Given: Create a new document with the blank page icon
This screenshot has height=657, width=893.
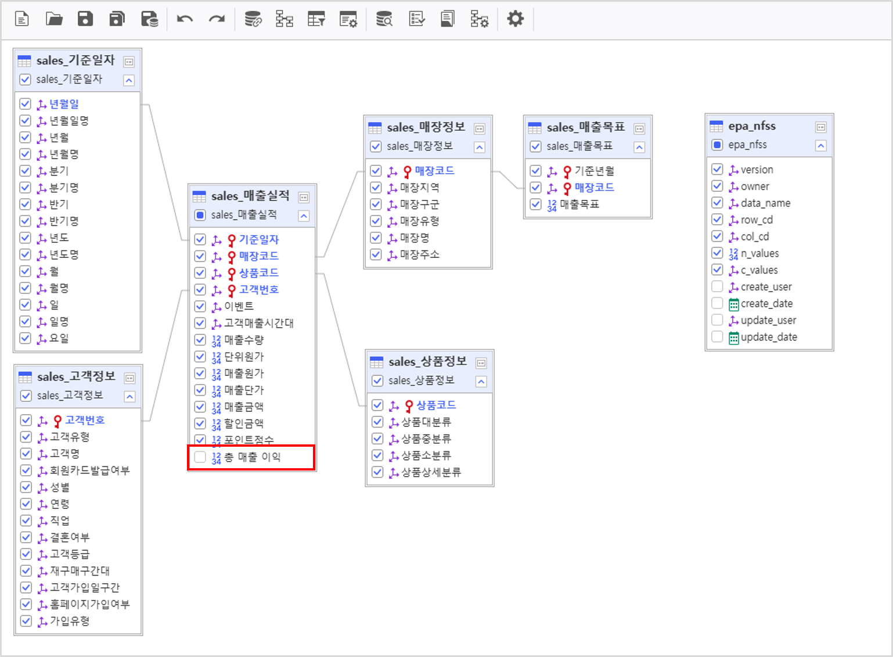Looking at the screenshot, I should (x=21, y=19).
